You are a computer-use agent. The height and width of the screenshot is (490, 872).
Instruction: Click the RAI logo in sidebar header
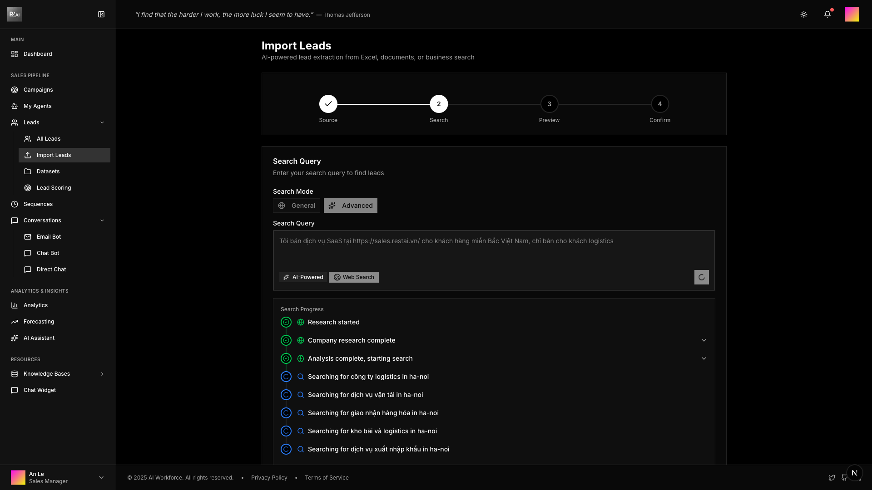(x=15, y=15)
